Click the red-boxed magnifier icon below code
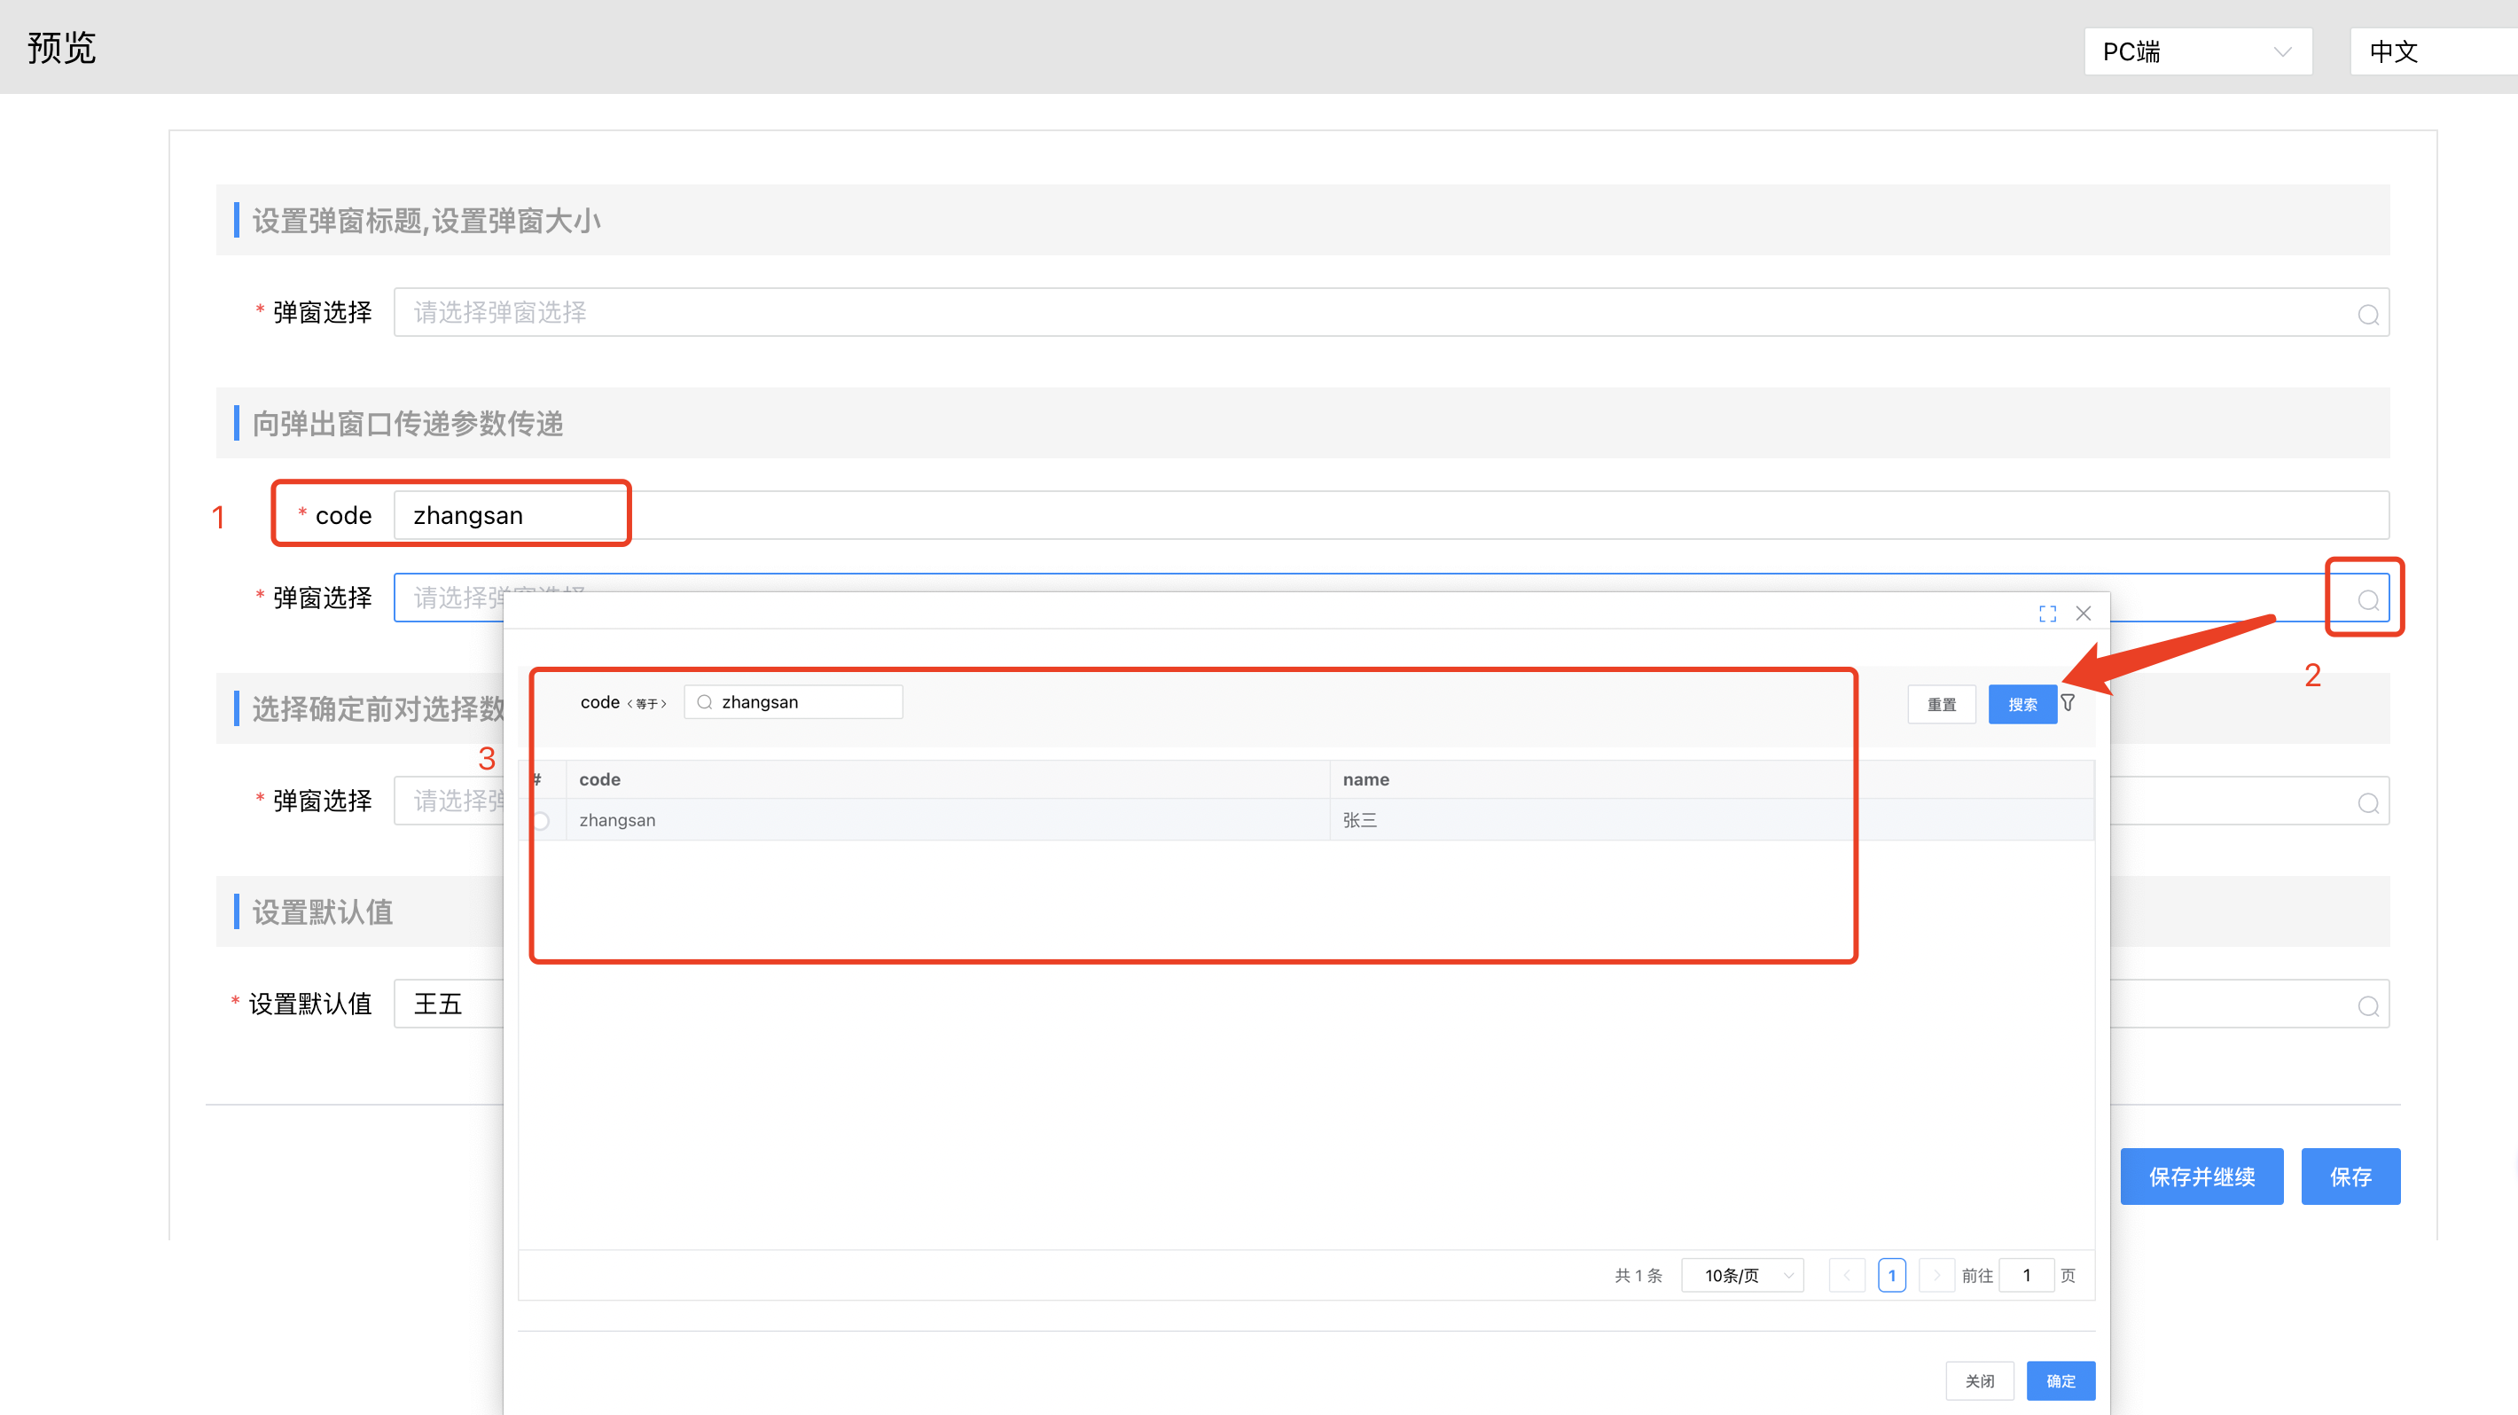Viewport: 2518px width, 1415px height. point(2367,600)
